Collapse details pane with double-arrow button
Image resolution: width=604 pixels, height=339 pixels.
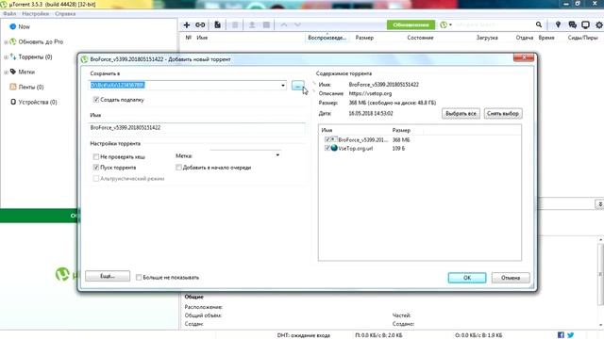pyautogui.click(x=600, y=204)
